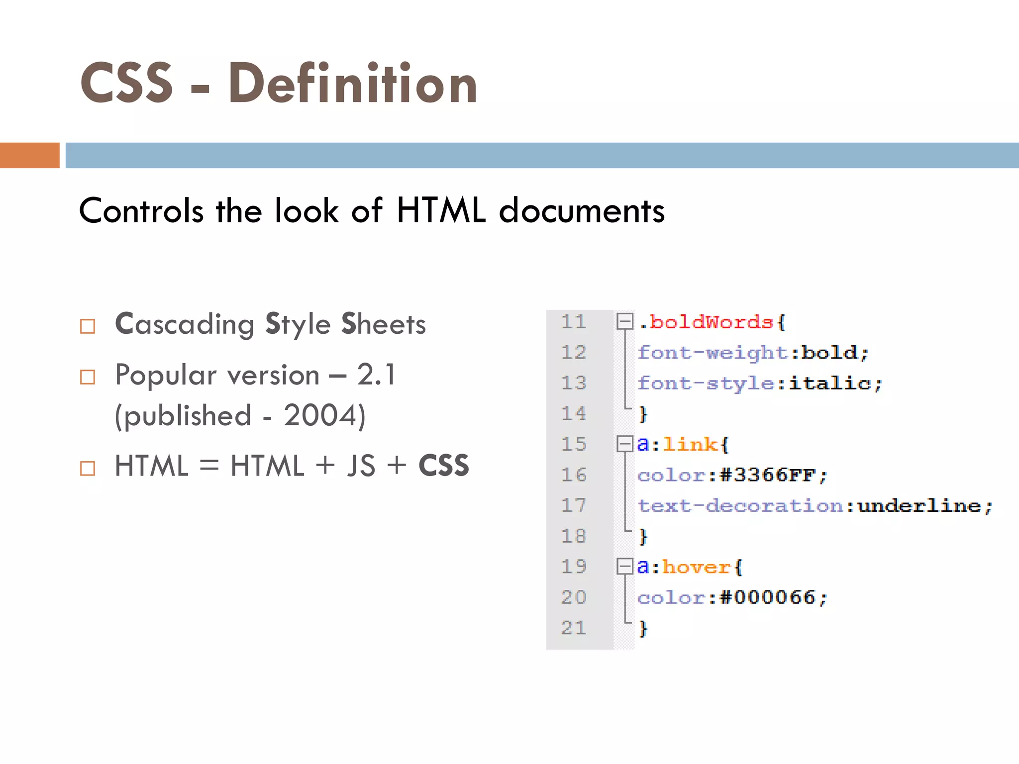Collapse the a:link fold marker
Viewport: 1019px width, 764px height.
(624, 444)
